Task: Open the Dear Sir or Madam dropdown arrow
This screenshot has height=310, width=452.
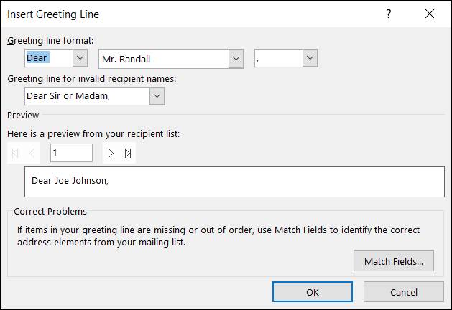Action: point(157,96)
